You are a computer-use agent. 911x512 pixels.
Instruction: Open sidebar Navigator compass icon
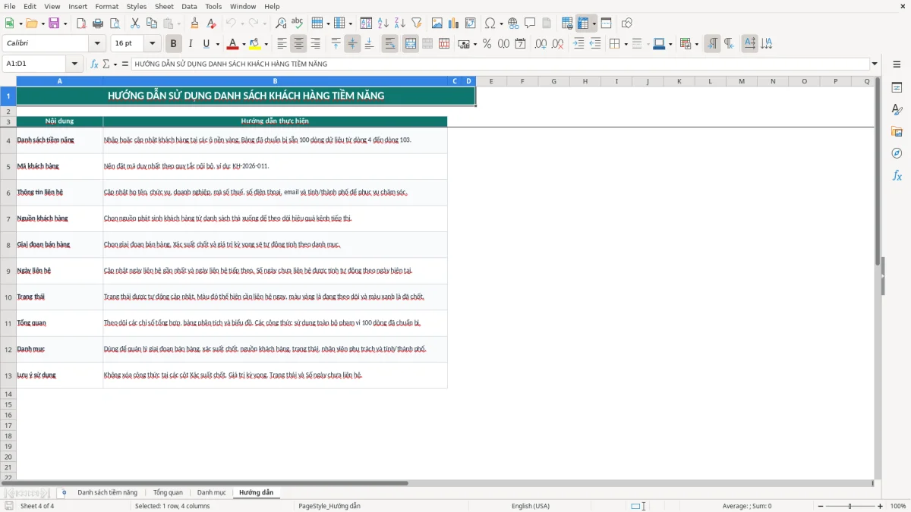point(897,153)
